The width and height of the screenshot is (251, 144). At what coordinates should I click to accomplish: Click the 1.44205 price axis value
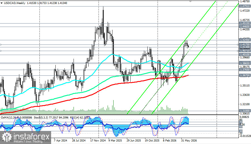pos(245,29)
